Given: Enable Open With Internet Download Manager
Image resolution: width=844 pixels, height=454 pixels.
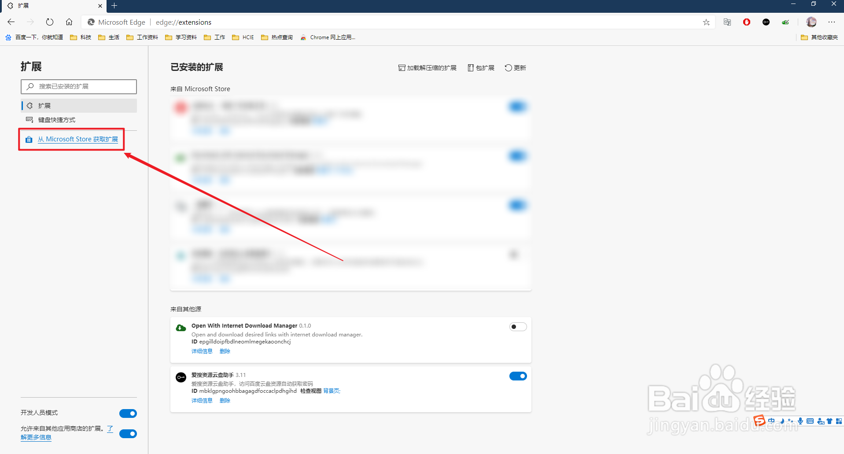Looking at the screenshot, I should pyautogui.click(x=518, y=327).
